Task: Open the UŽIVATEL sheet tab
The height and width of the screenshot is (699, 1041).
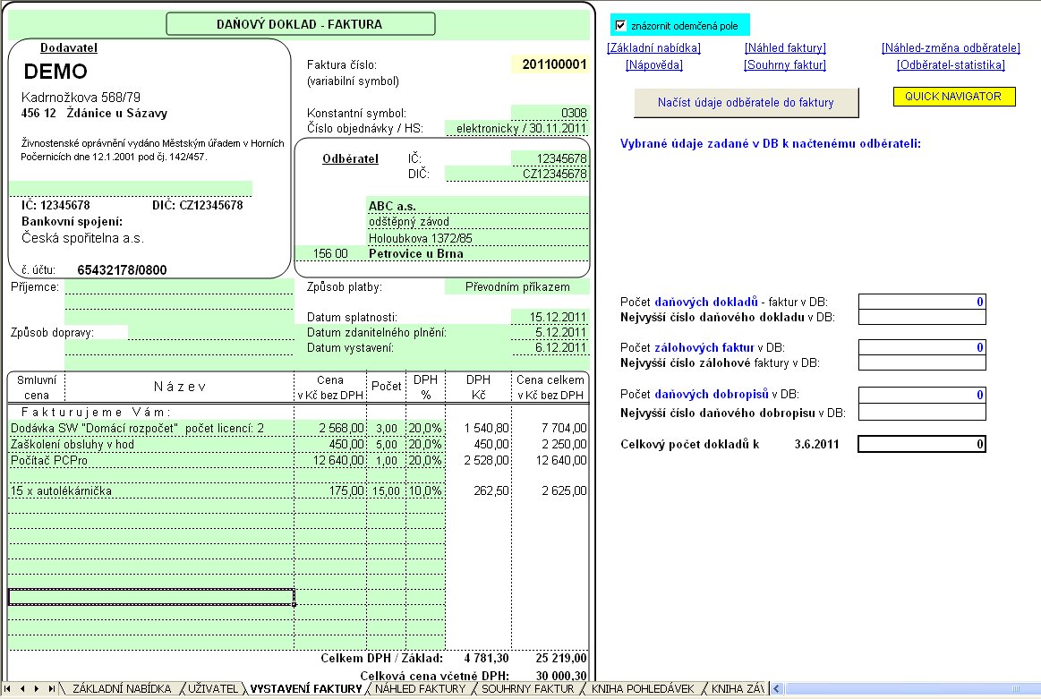Action: (x=213, y=689)
